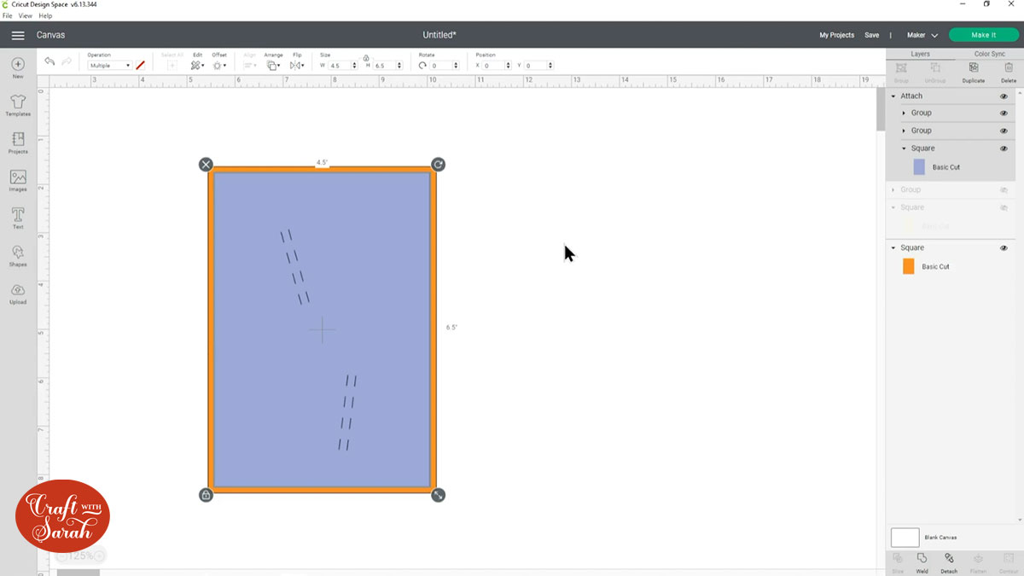Viewport: 1024px width, 576px height.
Task: Open the Offset dropdown
Action: [x=219, y=66]
